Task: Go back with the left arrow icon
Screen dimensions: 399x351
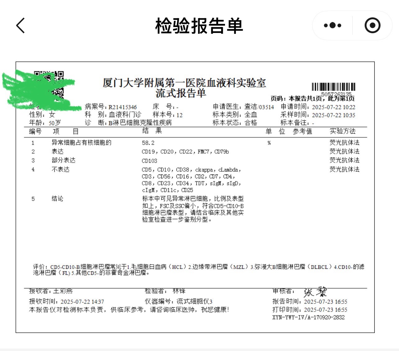Action: [x=21, y=25]
